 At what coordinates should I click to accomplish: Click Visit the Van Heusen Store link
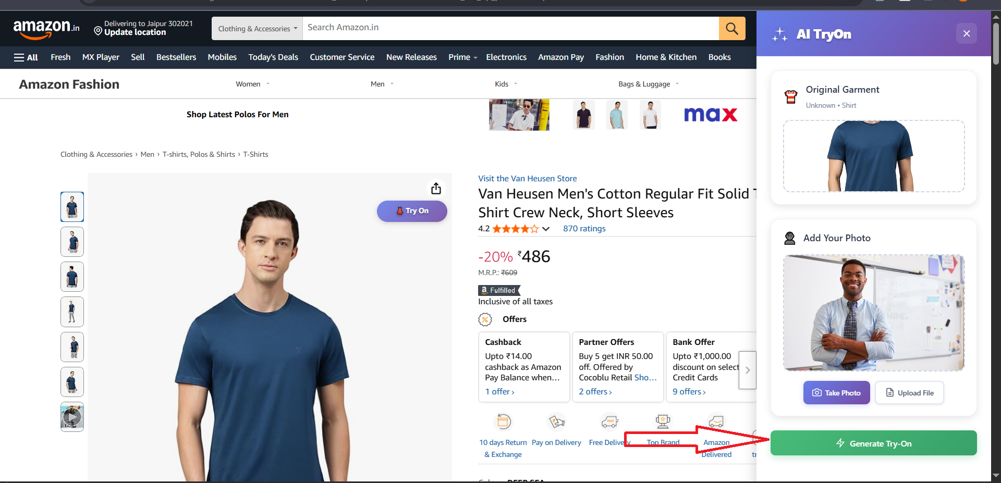pyautogui.click(x=527, y=179)
